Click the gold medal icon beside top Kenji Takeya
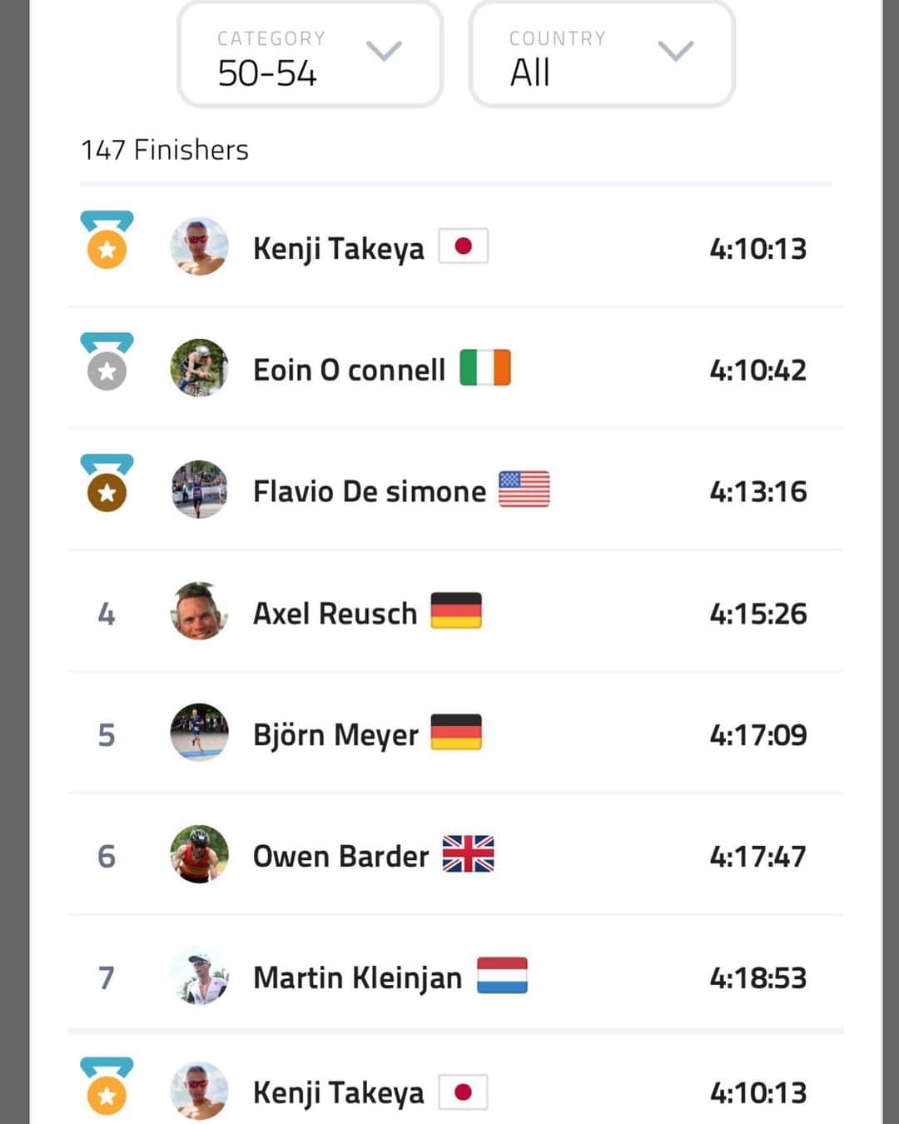Viewport: 899px width, 1124px height. point(107,240)
